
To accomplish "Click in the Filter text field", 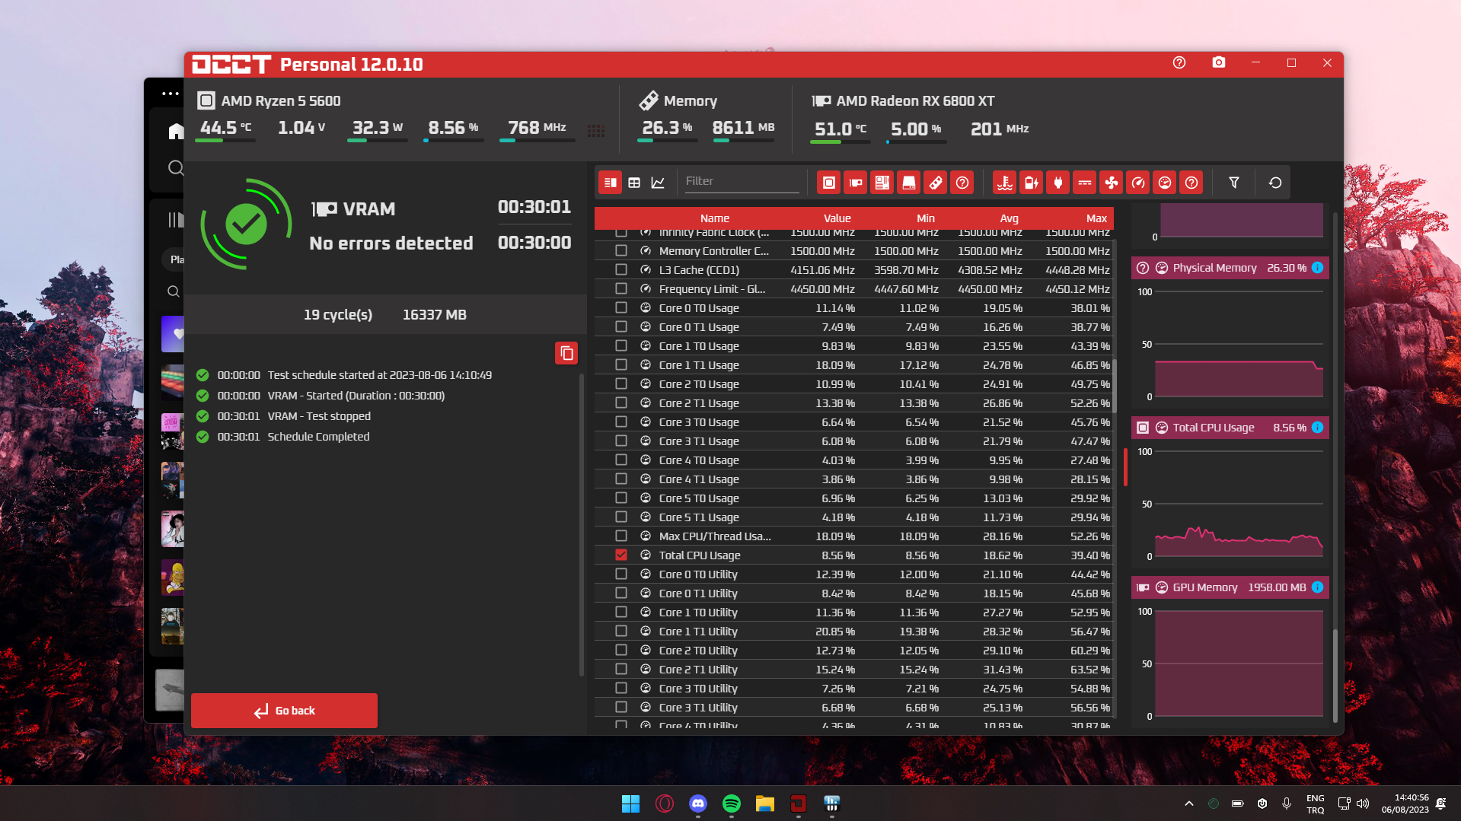I will click(x=742, y=182).
